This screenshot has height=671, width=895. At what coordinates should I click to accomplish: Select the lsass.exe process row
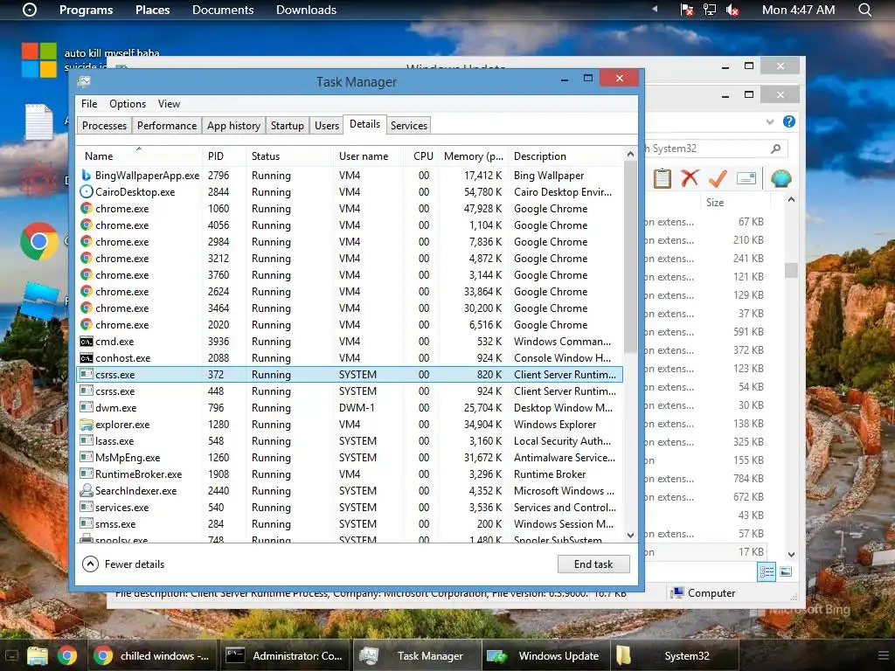pos(350,441)
